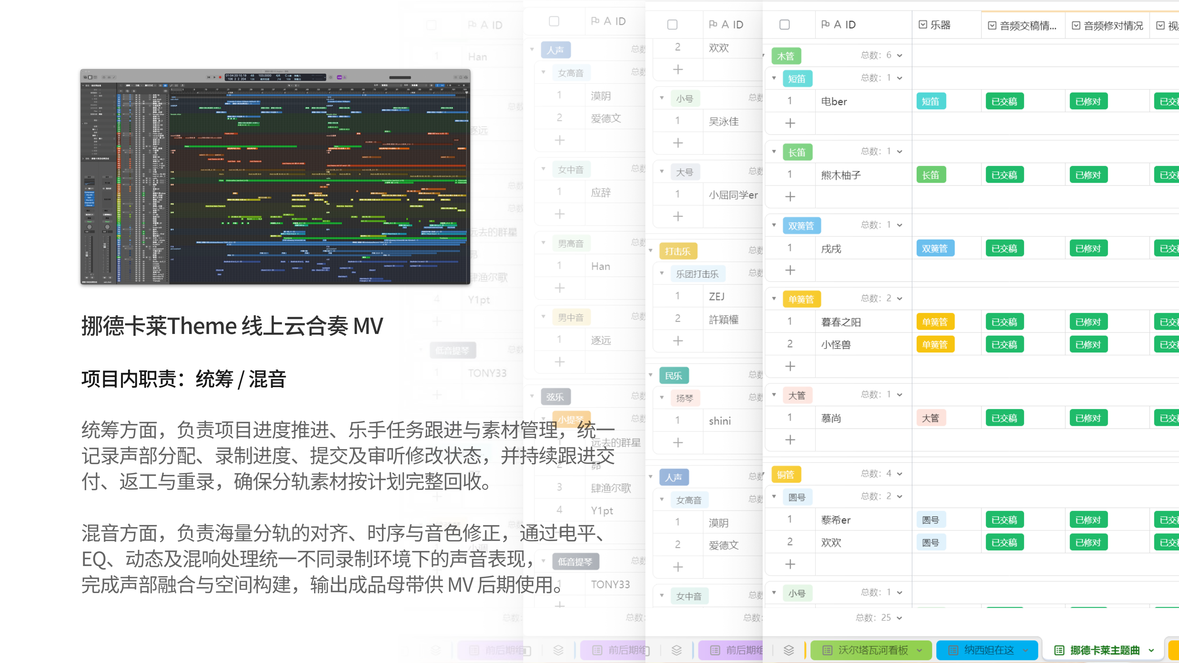Viewport: 1179px width, 663px height.
Task: Click the add-row plus under shini
Action: [x=678, y=443]
